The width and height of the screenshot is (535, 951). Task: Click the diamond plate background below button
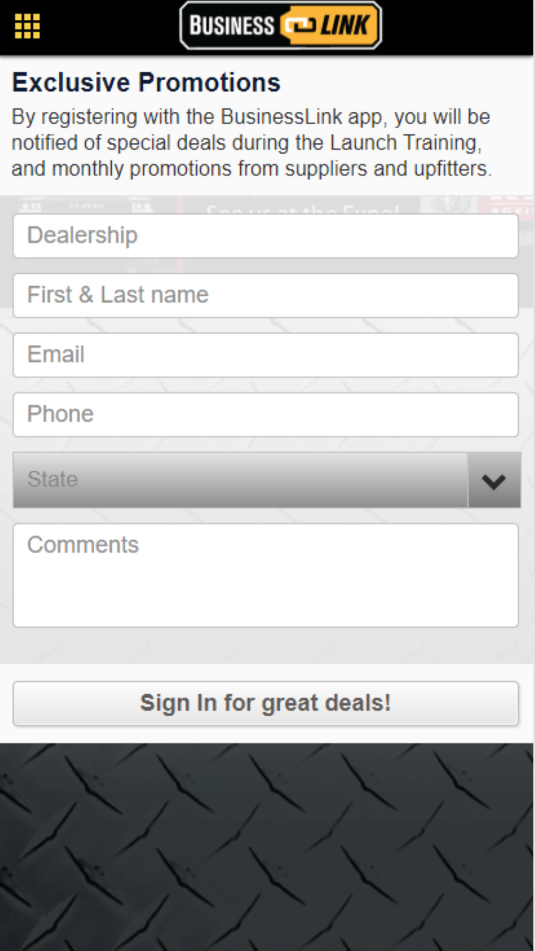pos(266,847)
